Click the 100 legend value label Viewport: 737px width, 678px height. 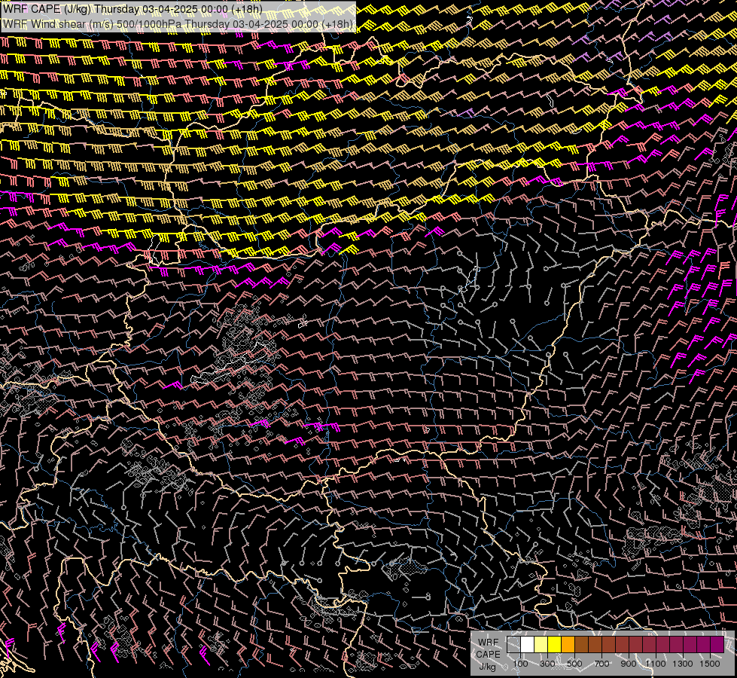(x=520, y=664)
